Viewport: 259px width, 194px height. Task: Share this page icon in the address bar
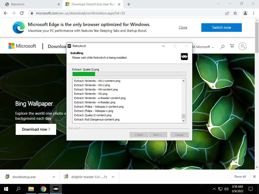tap(227, 13)
